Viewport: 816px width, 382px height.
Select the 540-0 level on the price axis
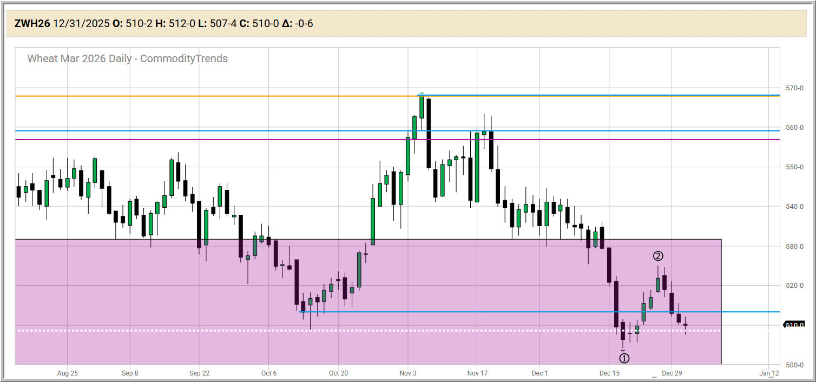point(794,207)
